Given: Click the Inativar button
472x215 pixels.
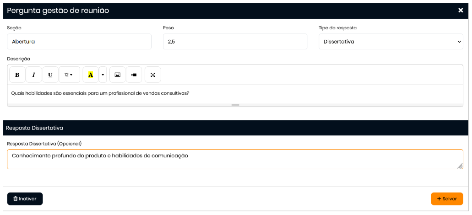Looking at the screenshot, I should click(x=25, y=199).
